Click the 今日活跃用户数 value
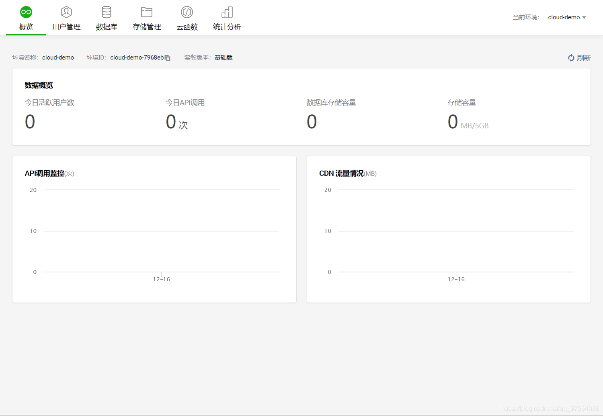The image size is (603, 416). 30,122
